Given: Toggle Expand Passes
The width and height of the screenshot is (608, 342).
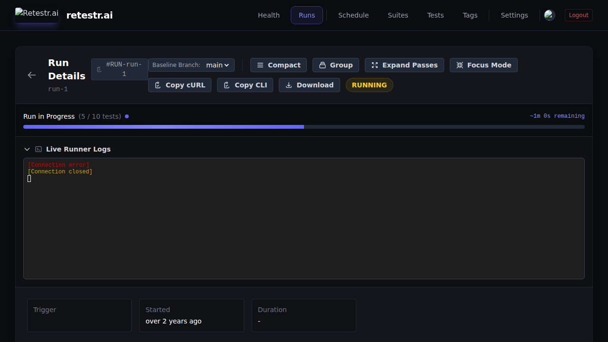Looking at the screenshot, I should (x=404, y=65).
